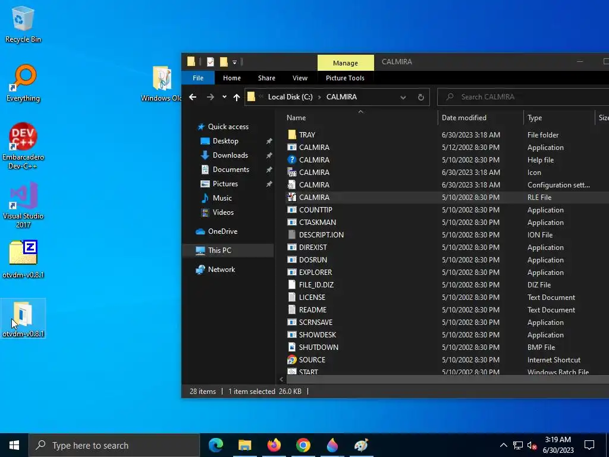Image resolution: width=609 pixels, height=457 pixels.
Task: Select OneDrive in navigation pane
Action: (222, 231)
